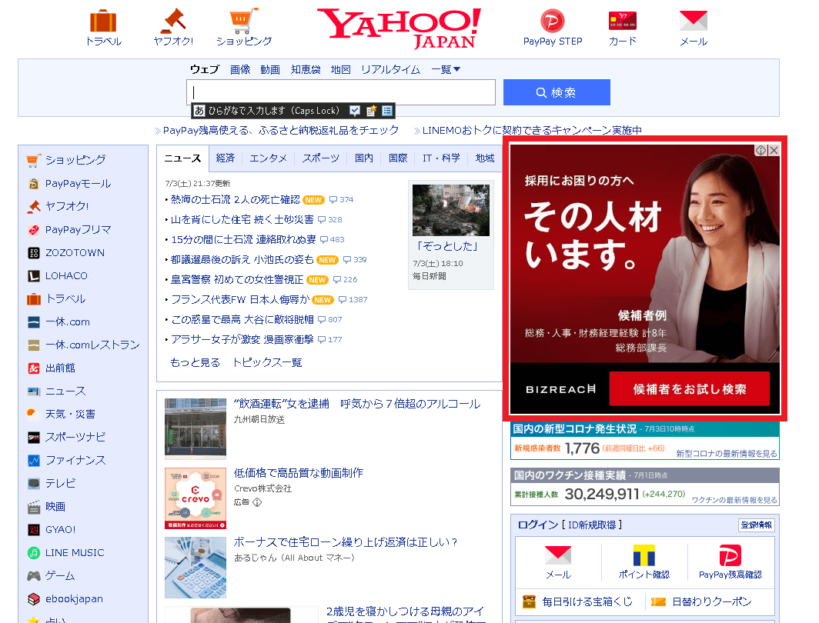Image resolution: width=819 pixels, height=623 pixels.
Task: Switch to the 国内 news tab
Action: coord(364,158)
